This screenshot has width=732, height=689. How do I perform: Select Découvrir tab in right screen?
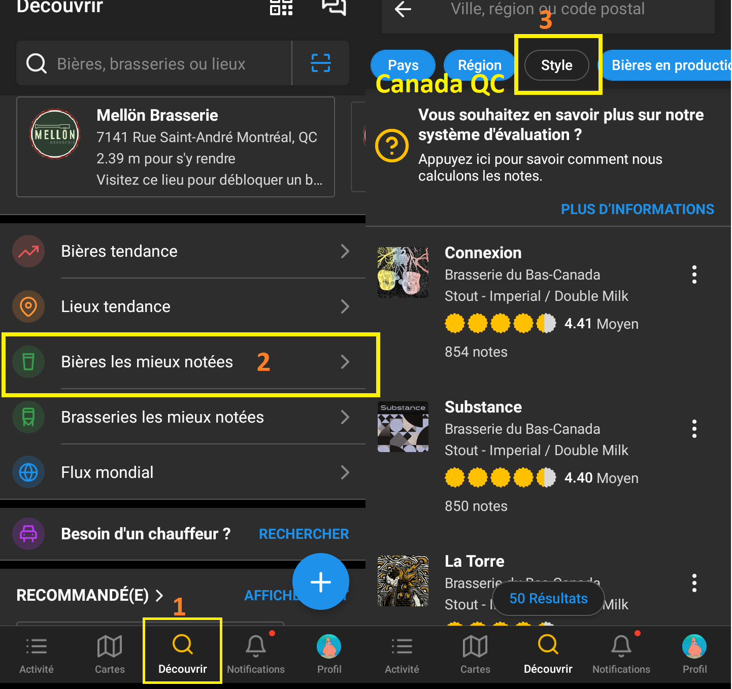[548, 654]
